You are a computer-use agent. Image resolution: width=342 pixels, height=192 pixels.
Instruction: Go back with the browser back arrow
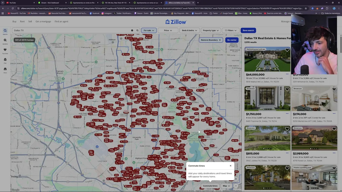tap(3, 8)
